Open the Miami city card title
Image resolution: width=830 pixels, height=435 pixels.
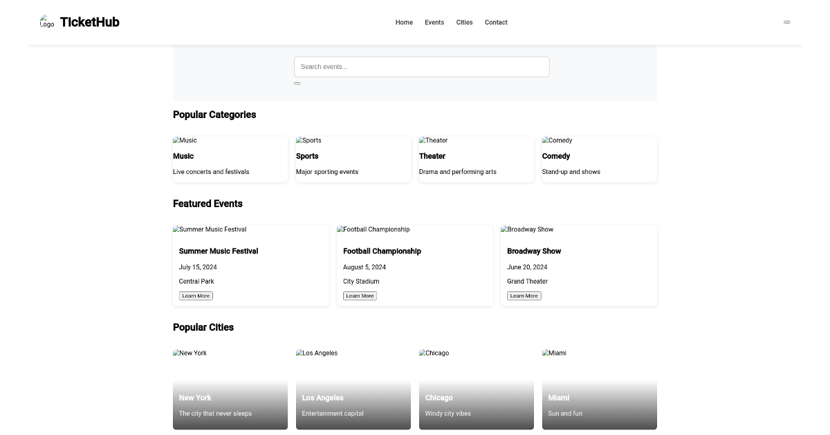[559, 398]
